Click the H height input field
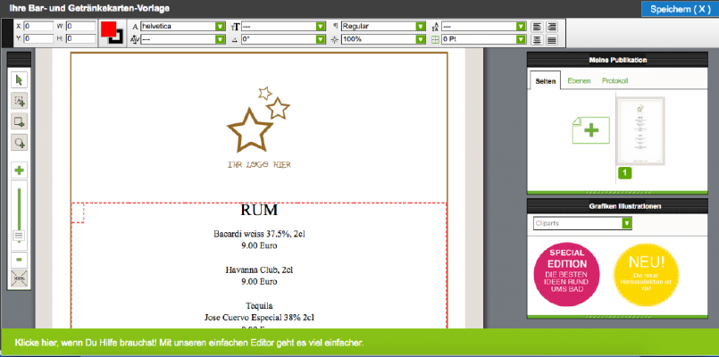 (x=80, y=39)
